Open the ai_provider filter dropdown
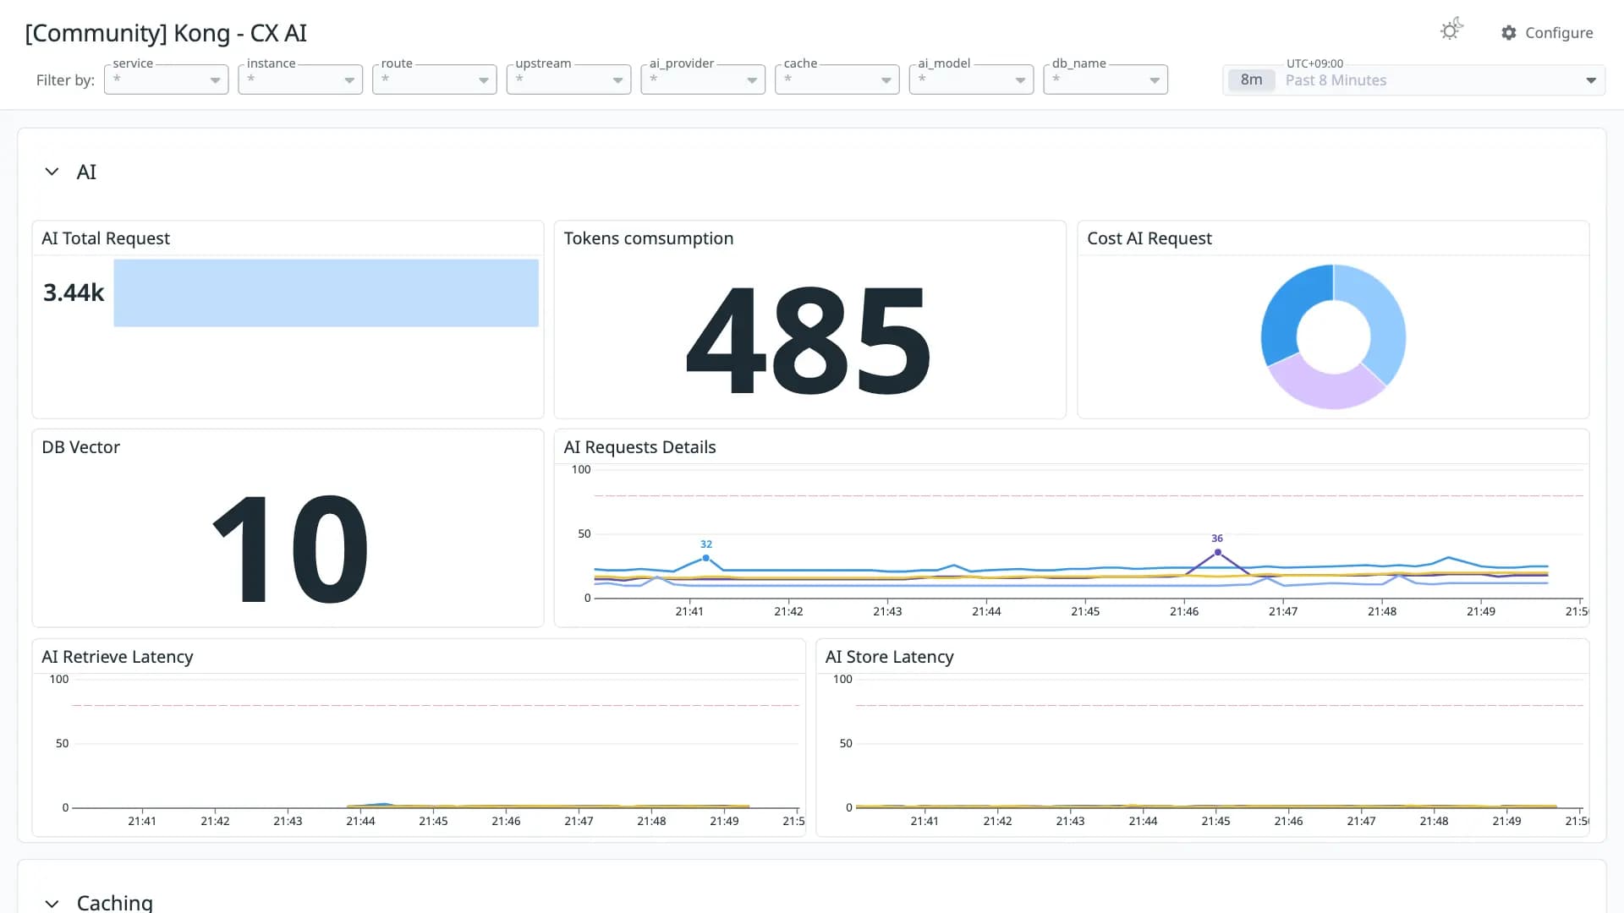This screenshot has width=1624, height=913. click(x=703, y=79)
